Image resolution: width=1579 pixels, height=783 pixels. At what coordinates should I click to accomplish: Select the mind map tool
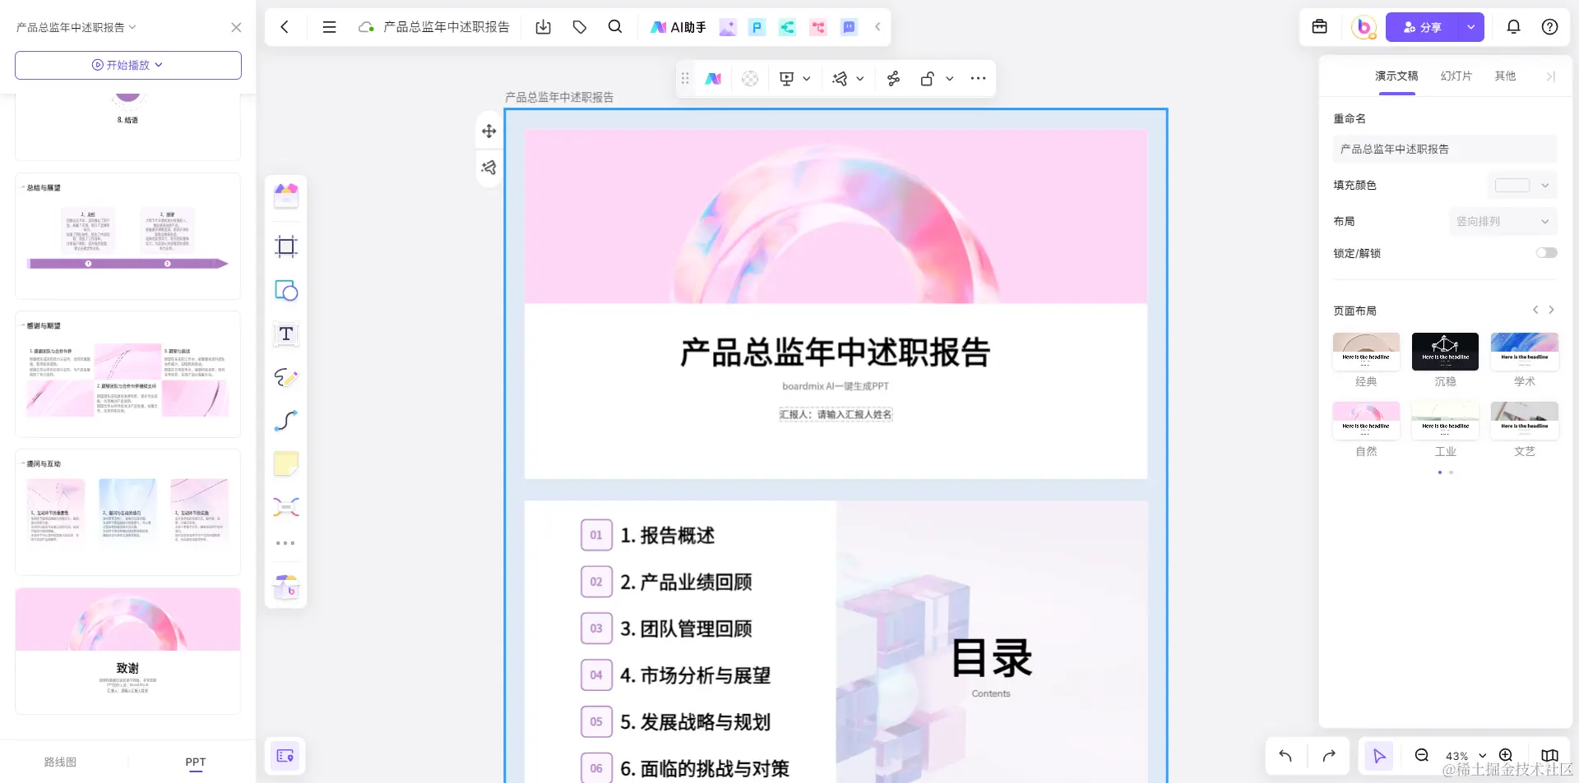tap(286, 506)
